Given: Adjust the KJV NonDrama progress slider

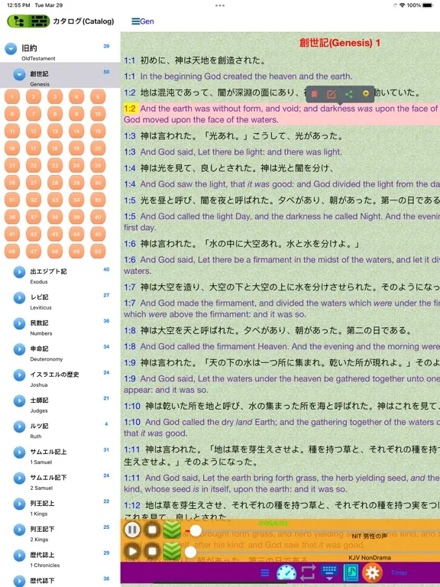Looking at the screenshot, I should 190,552.
